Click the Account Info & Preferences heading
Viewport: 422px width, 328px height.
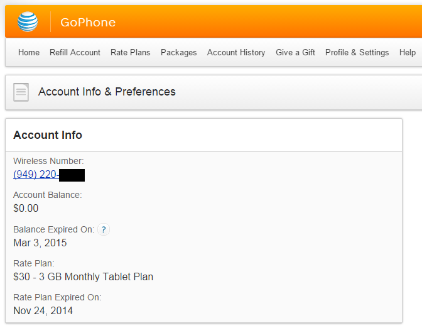point(107,92)
